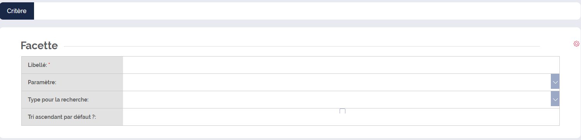The image size is (581, 140).
Task: Click the divider line beside Facette heading
Action: pos(302,47)
